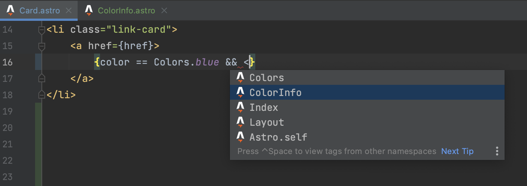527x186 pixels.
Task: Close the ColorInfo.astro tab
Action: 163,10
